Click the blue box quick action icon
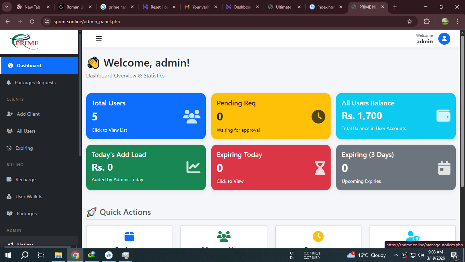 (x=129, y=236)
